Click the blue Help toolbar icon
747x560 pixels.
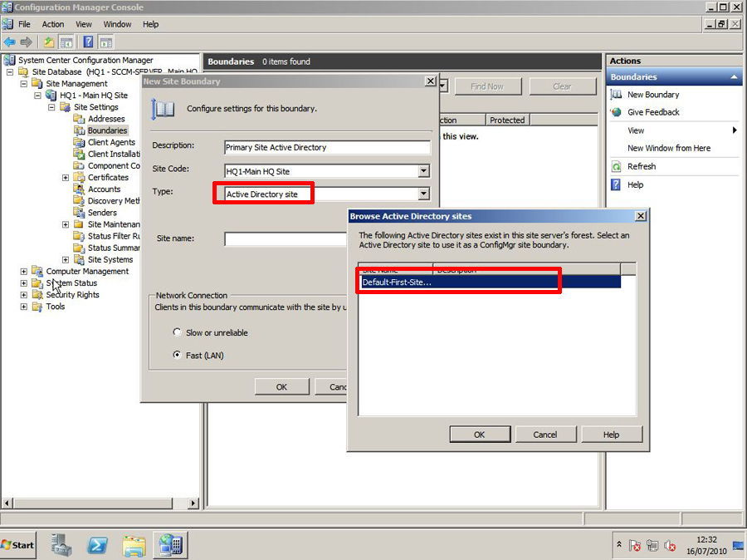[88, 42]
